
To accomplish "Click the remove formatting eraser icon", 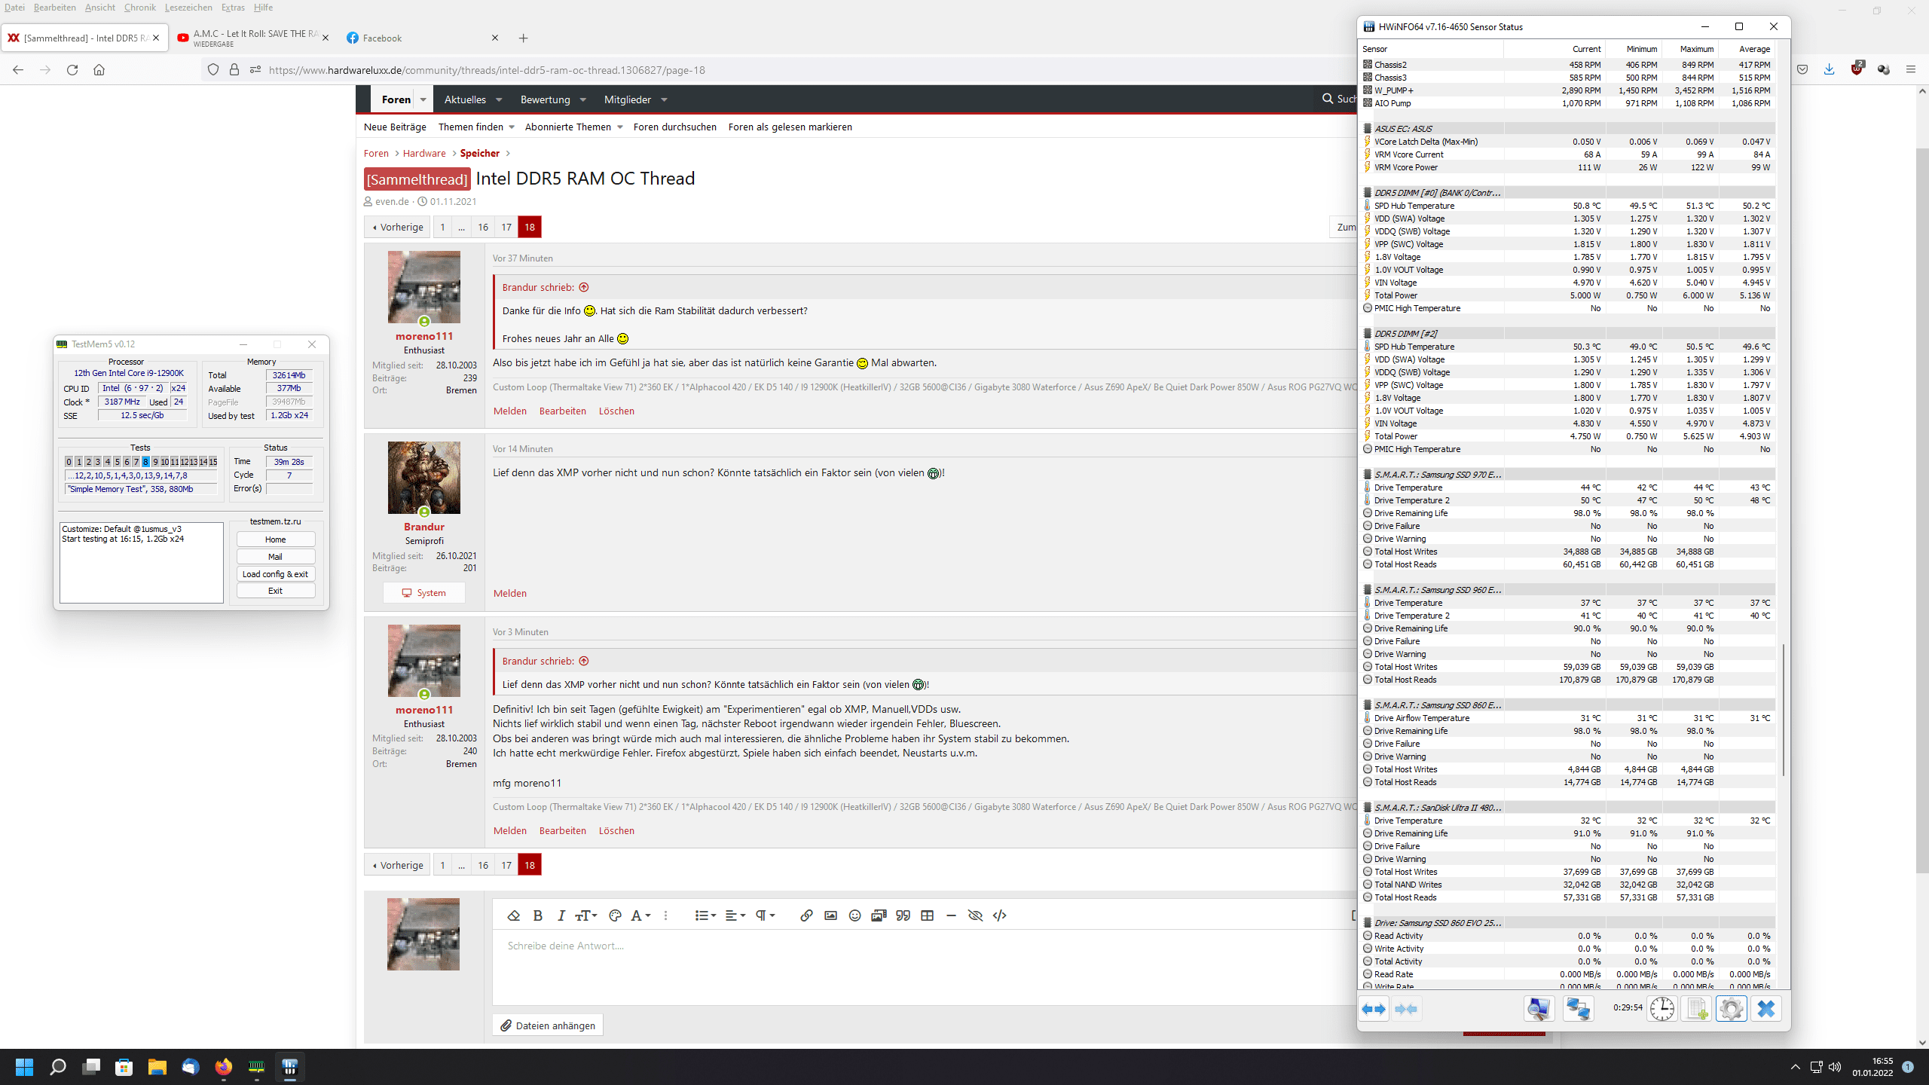I will click(x=514, y=915).
